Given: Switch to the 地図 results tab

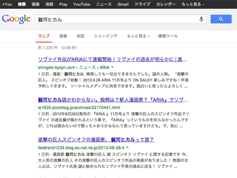Looking at the screenshot, I should [x=80, y=36].
